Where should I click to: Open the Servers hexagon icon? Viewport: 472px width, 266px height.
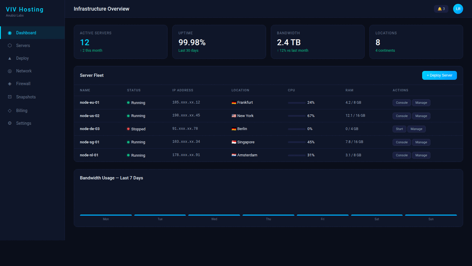tap(10, 45)
